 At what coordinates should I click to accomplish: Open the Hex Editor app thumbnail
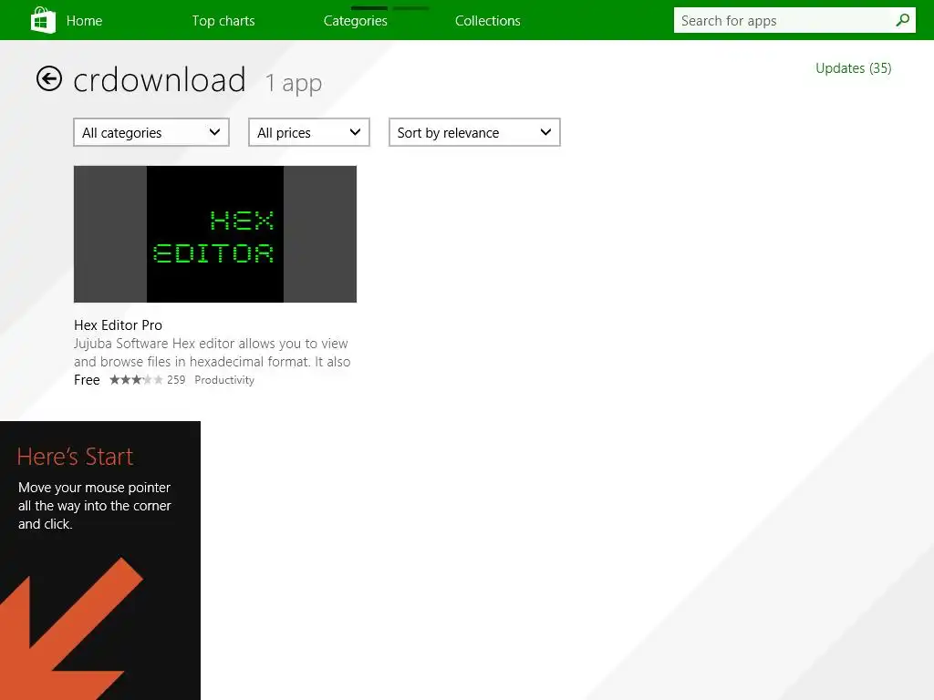[215, 234]
